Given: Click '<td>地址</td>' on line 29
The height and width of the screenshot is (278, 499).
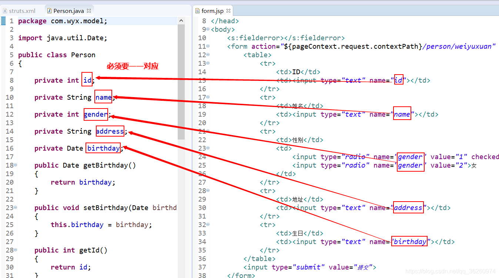Looking at the screenshot, I should click(x=299, y=199).
